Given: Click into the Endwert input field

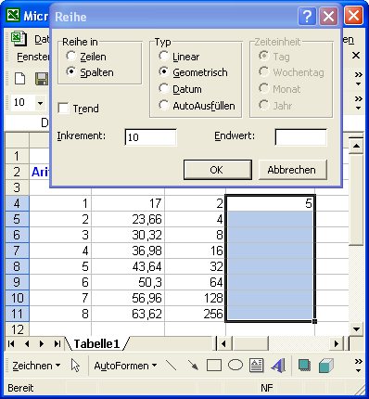Looking at the screenshot, I should click(x=300, y=137).
